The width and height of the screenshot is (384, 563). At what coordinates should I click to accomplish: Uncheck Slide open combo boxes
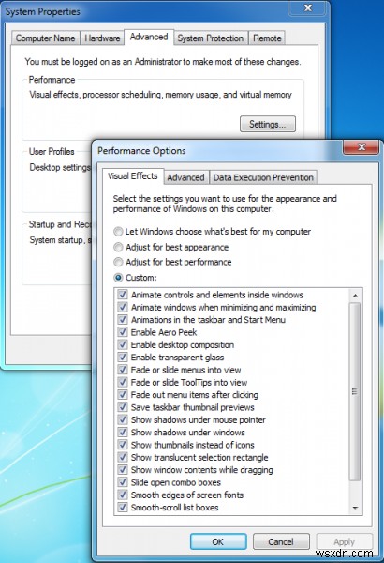click(123, 482)
